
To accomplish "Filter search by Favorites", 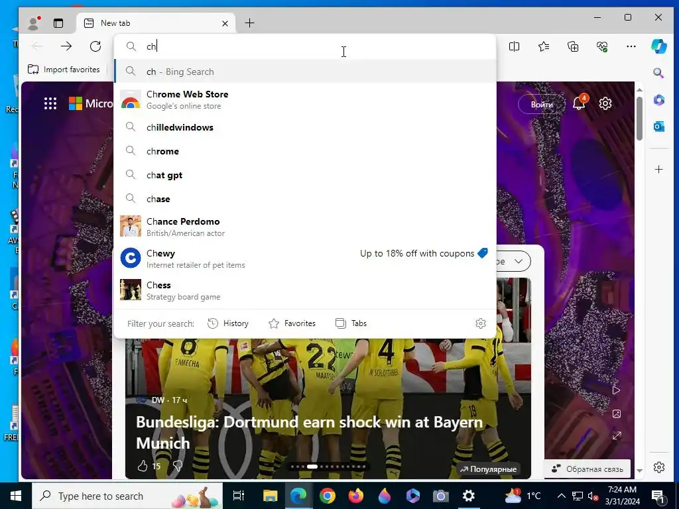I will click(x=292, y=323).
